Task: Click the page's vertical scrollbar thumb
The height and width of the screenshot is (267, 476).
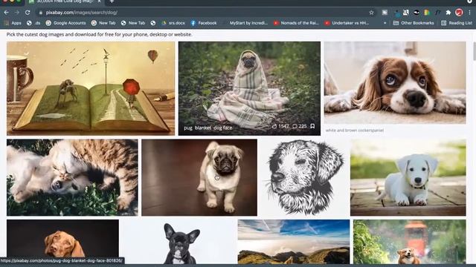Action: pyautogui.click(x=474, y=51)
